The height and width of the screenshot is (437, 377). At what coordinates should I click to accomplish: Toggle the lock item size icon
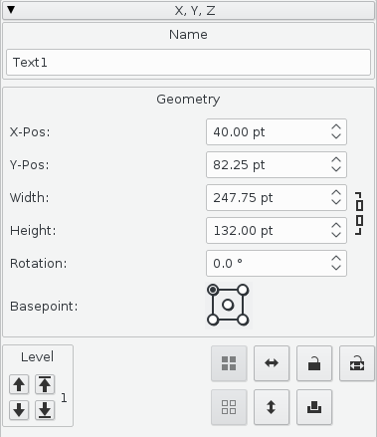pyautogui.click(x=357, y=363)
